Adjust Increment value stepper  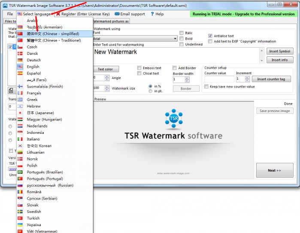pyautogui.click(x=247, y=79)
